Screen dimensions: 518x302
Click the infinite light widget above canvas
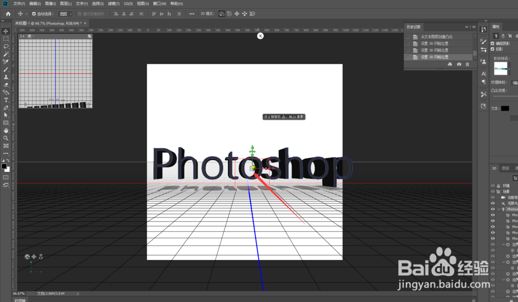pos(261,36)
